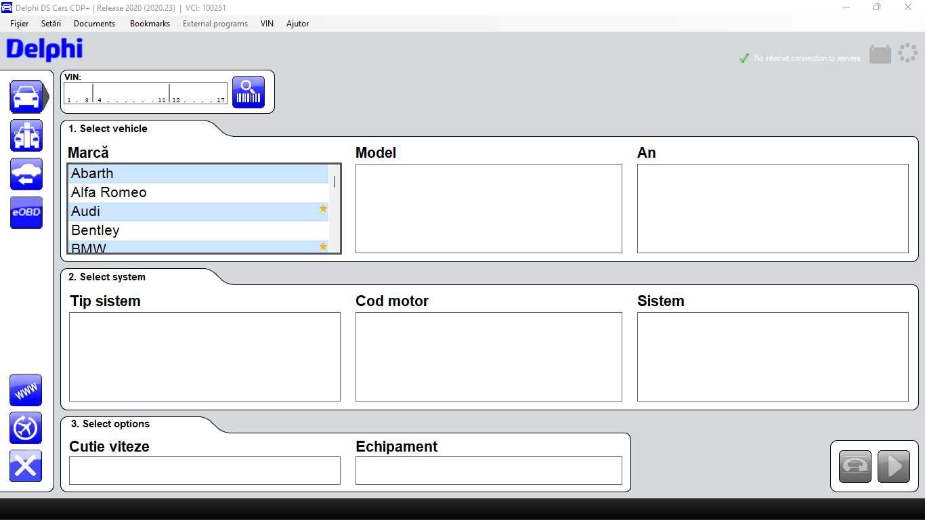Click the car history back-arrow icon
925x520 pixels.
[26, 174]
